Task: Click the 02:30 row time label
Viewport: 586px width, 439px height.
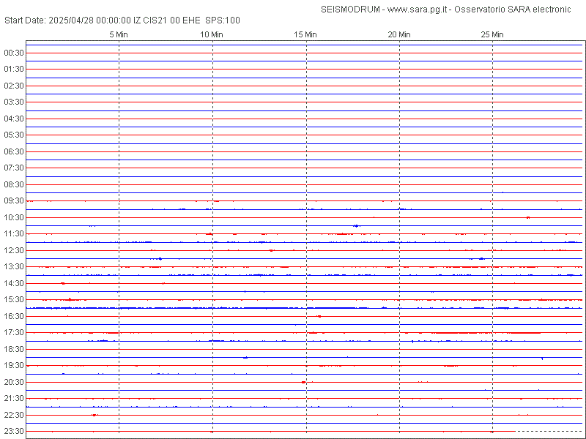Action: coord(14,86)
